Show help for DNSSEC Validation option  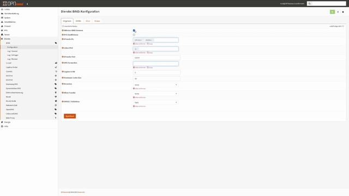(63, 101)
